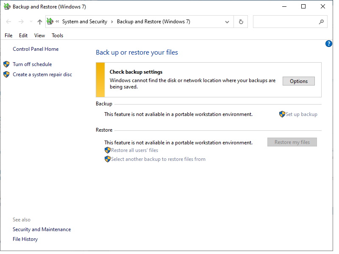Click Select another backup to restore files from
The height and width of the screenshot is (254, 339).
[158, 160]
